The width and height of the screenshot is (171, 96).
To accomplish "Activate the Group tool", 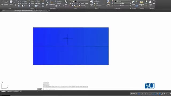I will point(133,3).
